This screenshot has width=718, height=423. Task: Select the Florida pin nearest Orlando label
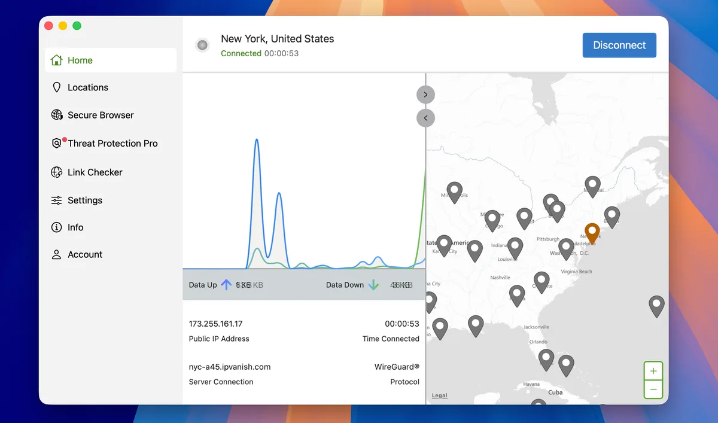coord(546,360)
